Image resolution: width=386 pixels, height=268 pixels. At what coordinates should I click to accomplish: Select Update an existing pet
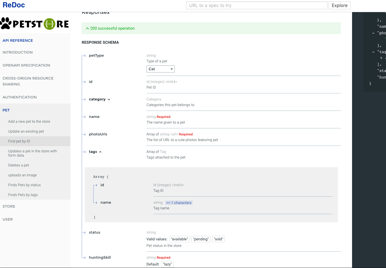26,131
